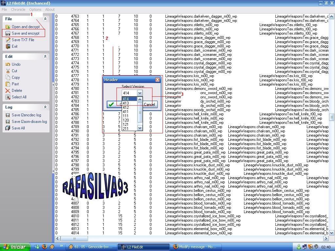Click the red Delete X icon
The width and height of the screenshot is (335, 251).
tap(8, 91)
